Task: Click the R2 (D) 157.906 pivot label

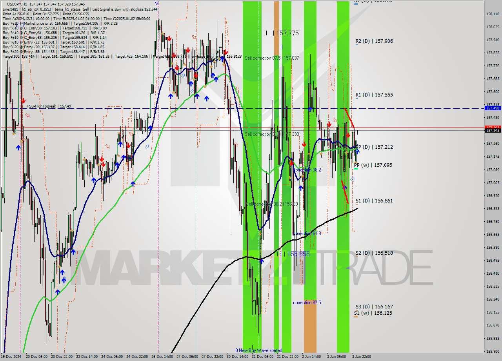Action: pos(374,41)
